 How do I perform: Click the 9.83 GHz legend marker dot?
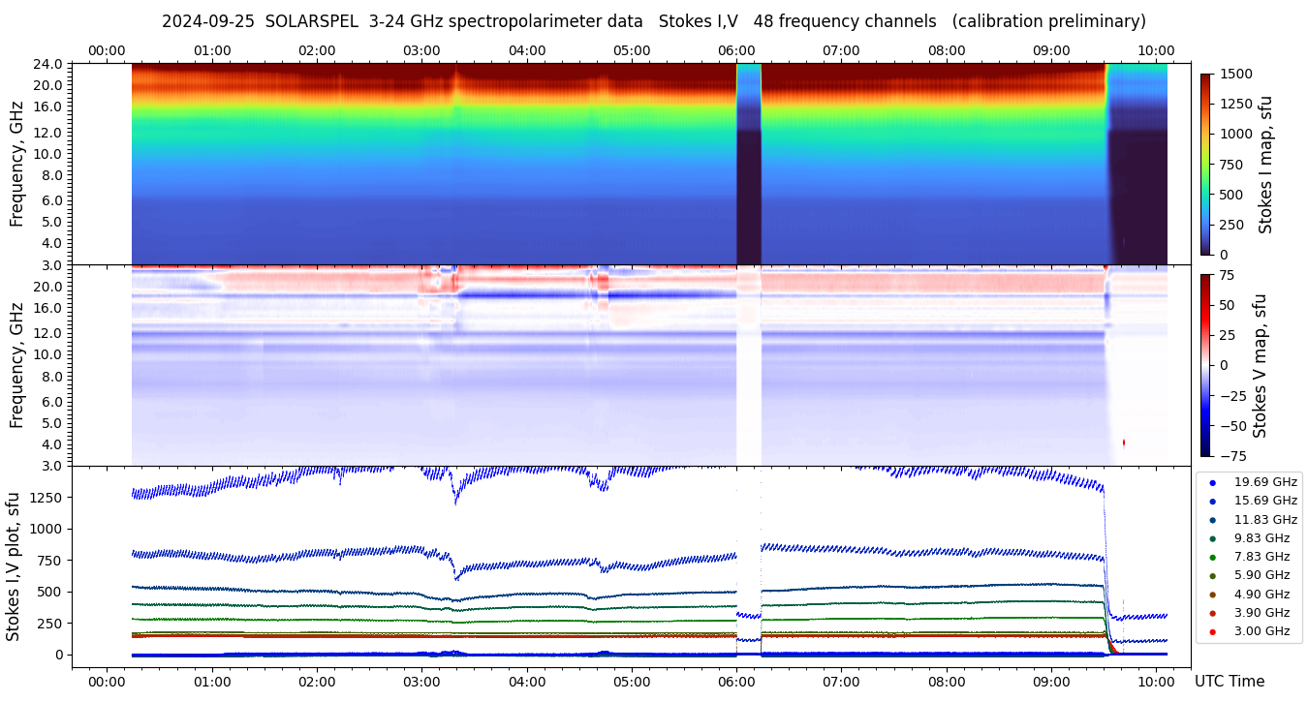(1212, 538)
